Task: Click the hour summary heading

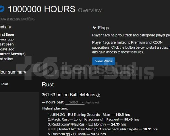Action: point(13,72)
